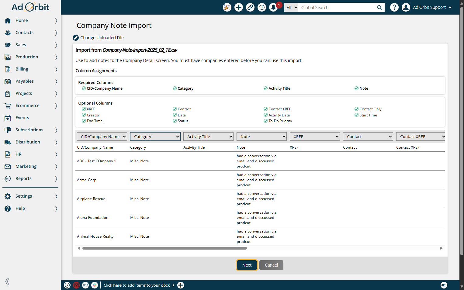Click the Change Uploaded File pencil icon

click(76, 38)
